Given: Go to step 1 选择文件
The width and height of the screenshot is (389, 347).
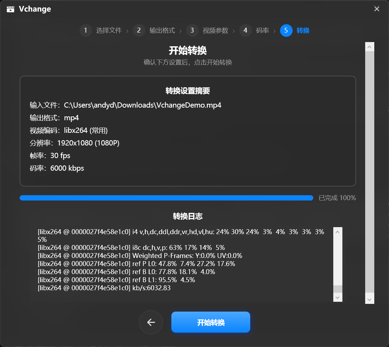Looking at the screenshot, I should [101, 30].
